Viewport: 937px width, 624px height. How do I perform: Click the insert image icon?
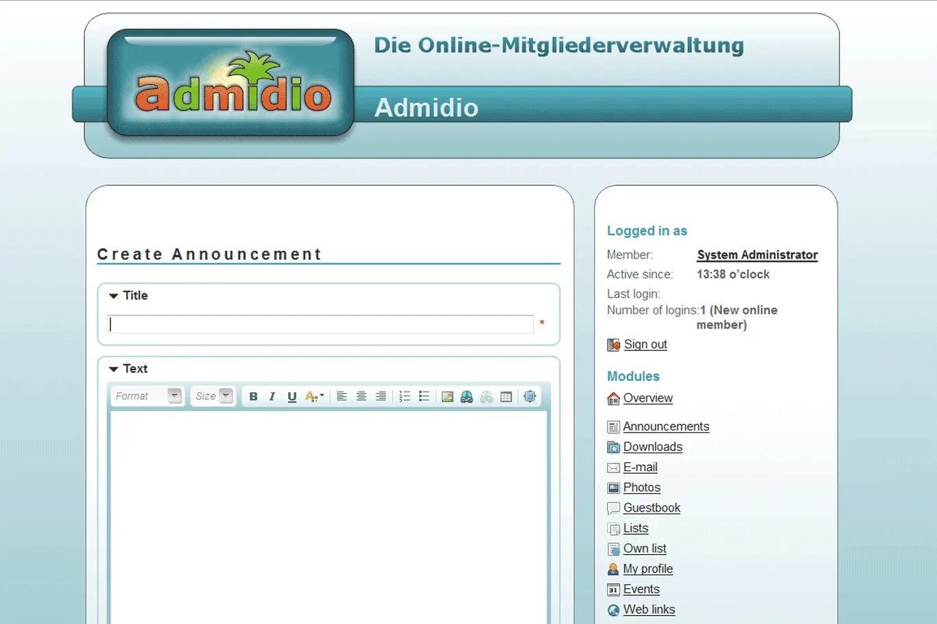(447, 396)
